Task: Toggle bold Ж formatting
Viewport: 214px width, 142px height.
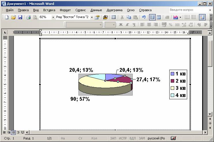Action: pos(121,25)
